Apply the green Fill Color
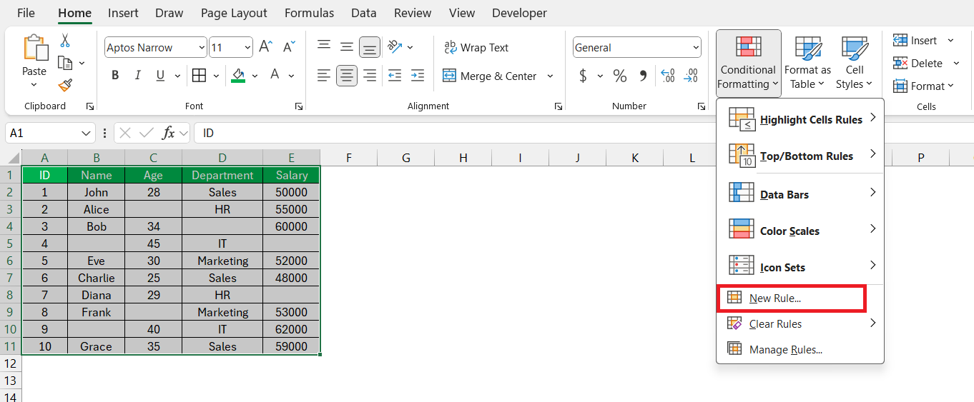The width and height of the screenshot is (974, 402). pos(238,76)
